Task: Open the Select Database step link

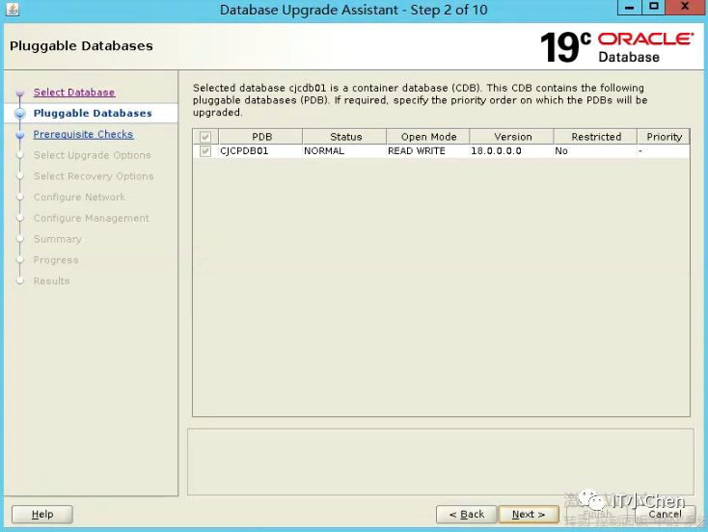Action: tap(74, 93)
